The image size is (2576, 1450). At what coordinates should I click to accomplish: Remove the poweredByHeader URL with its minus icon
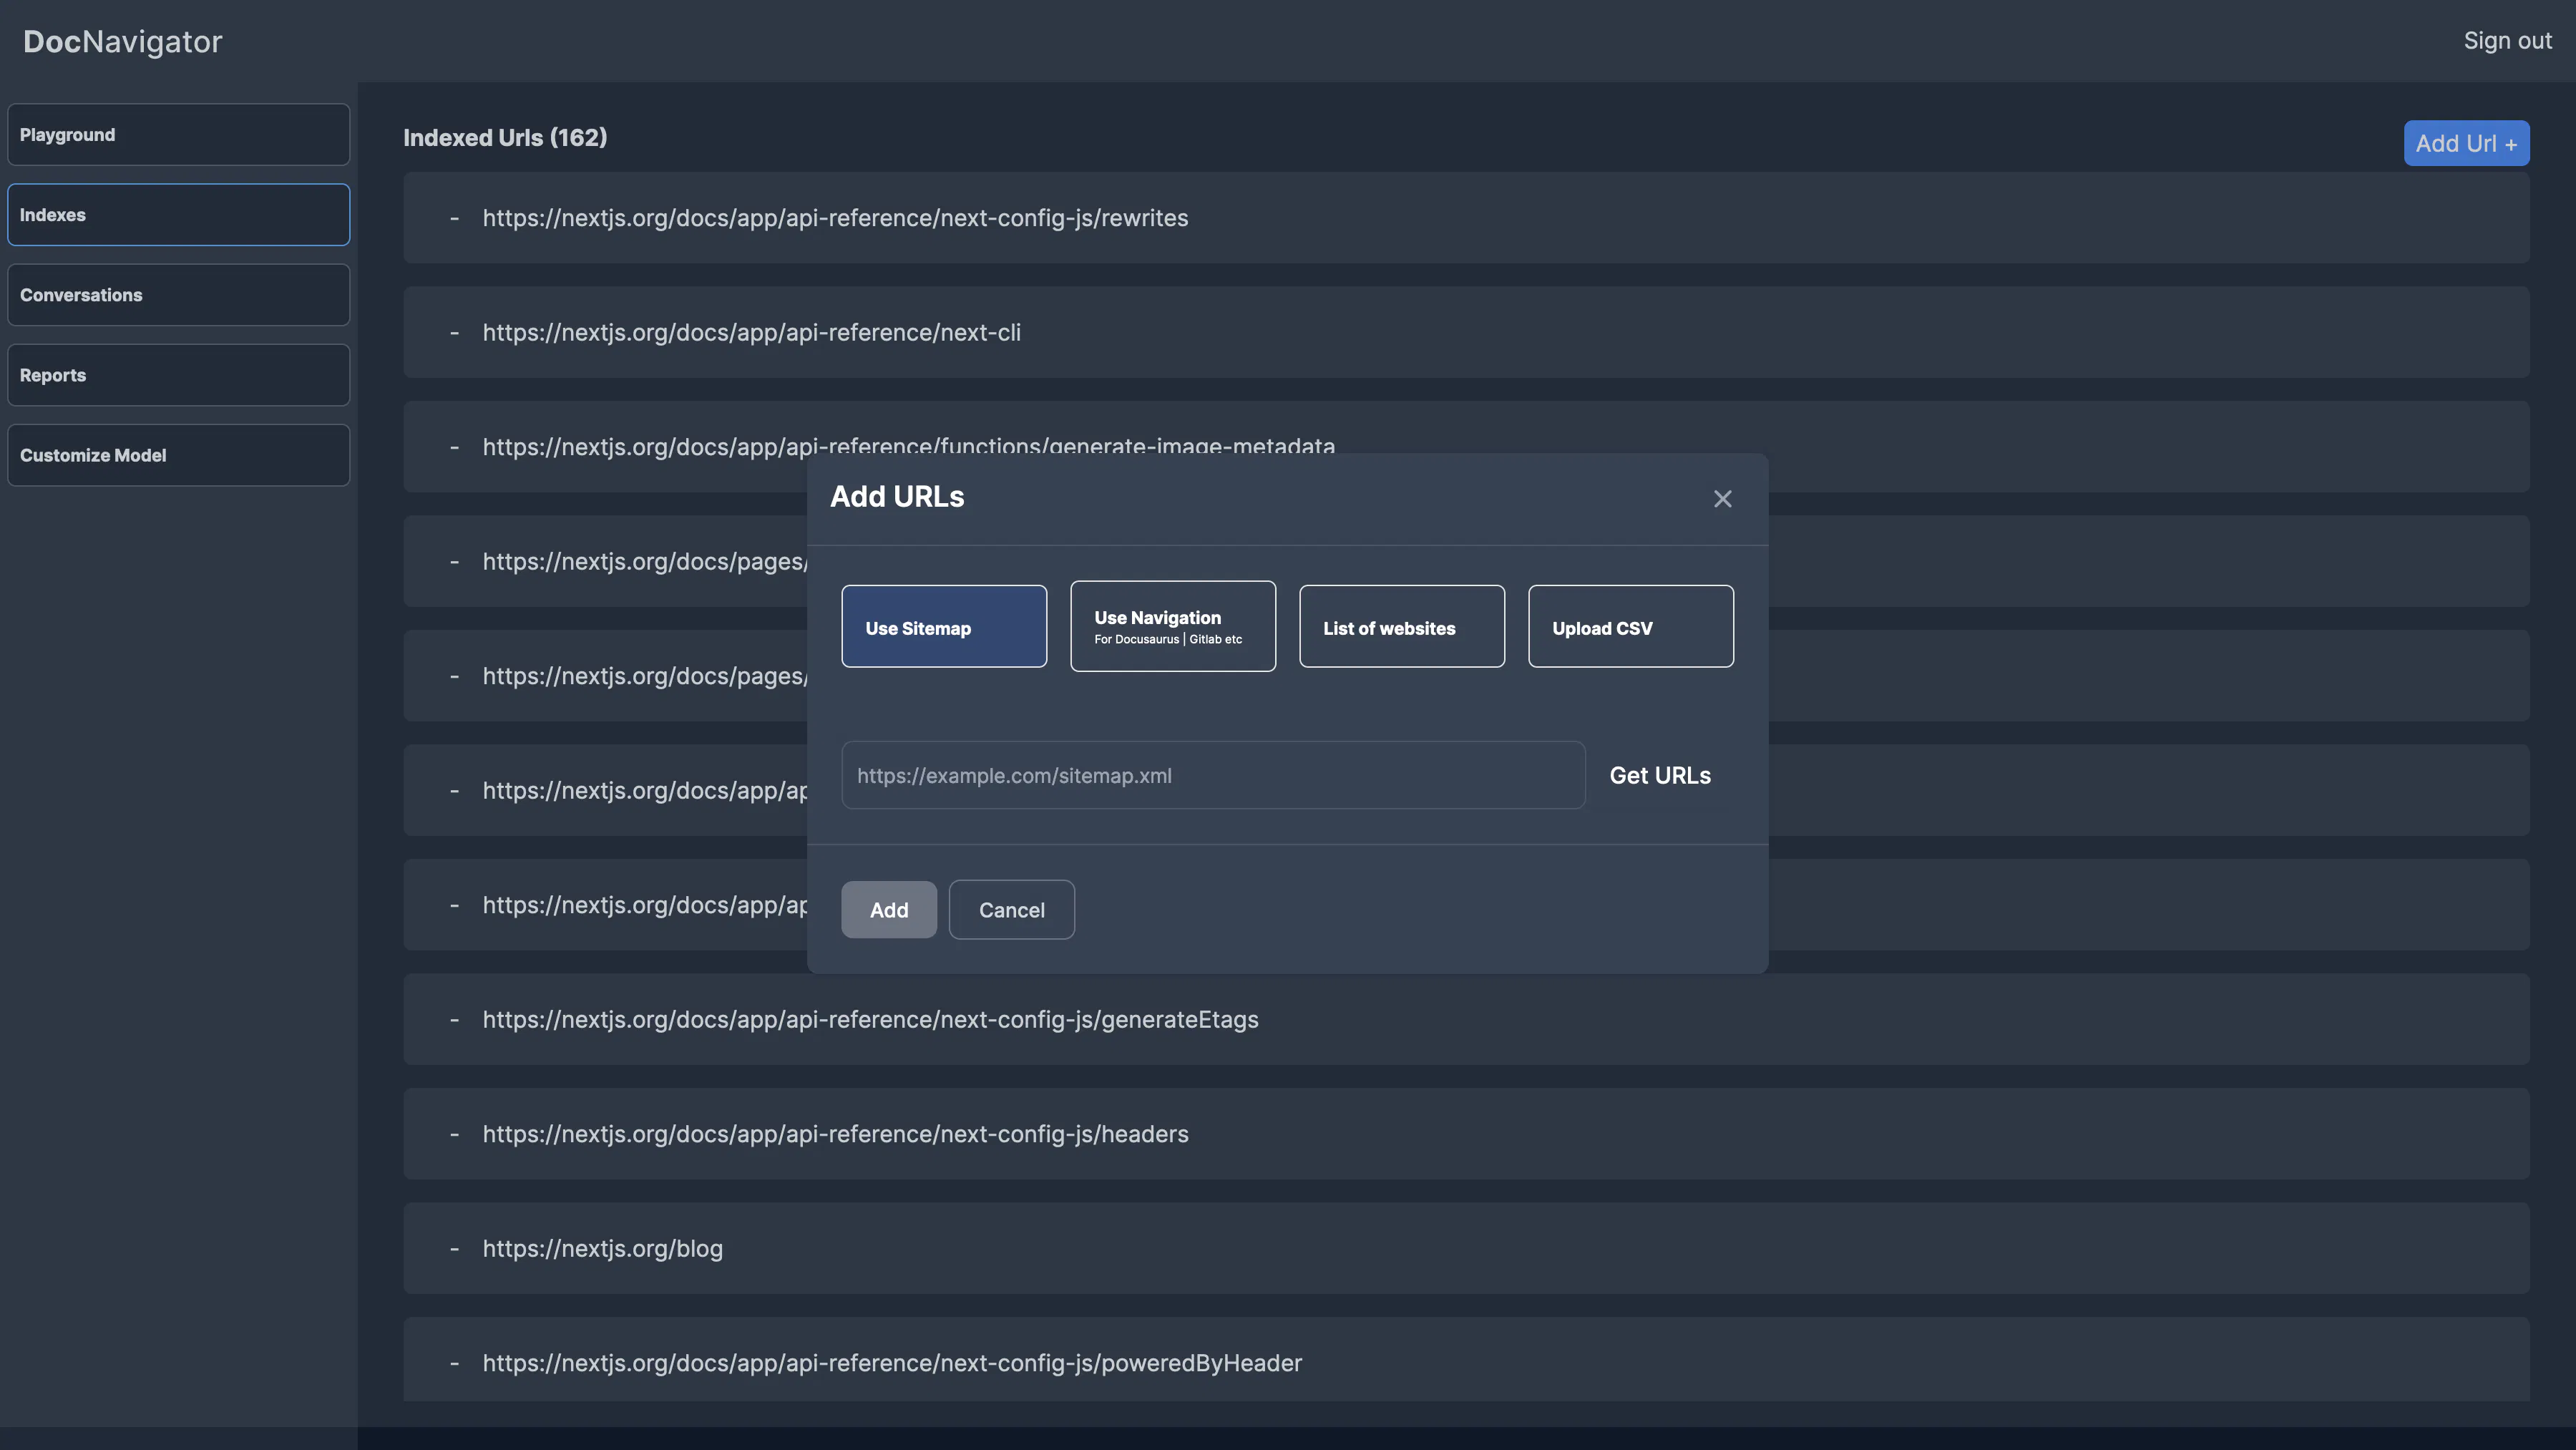click(x=454, y=1363)
